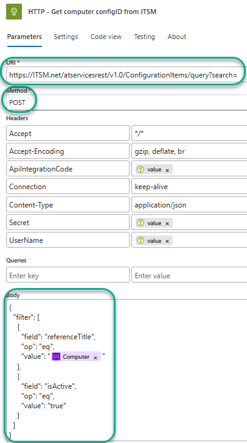Click the key icon in ApiIntegrationCode value

click(x=141, y=169)
